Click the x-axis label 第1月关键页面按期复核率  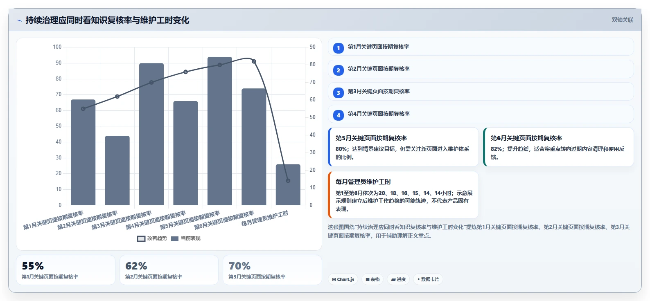pyautogui.click(x=53, y=220)
